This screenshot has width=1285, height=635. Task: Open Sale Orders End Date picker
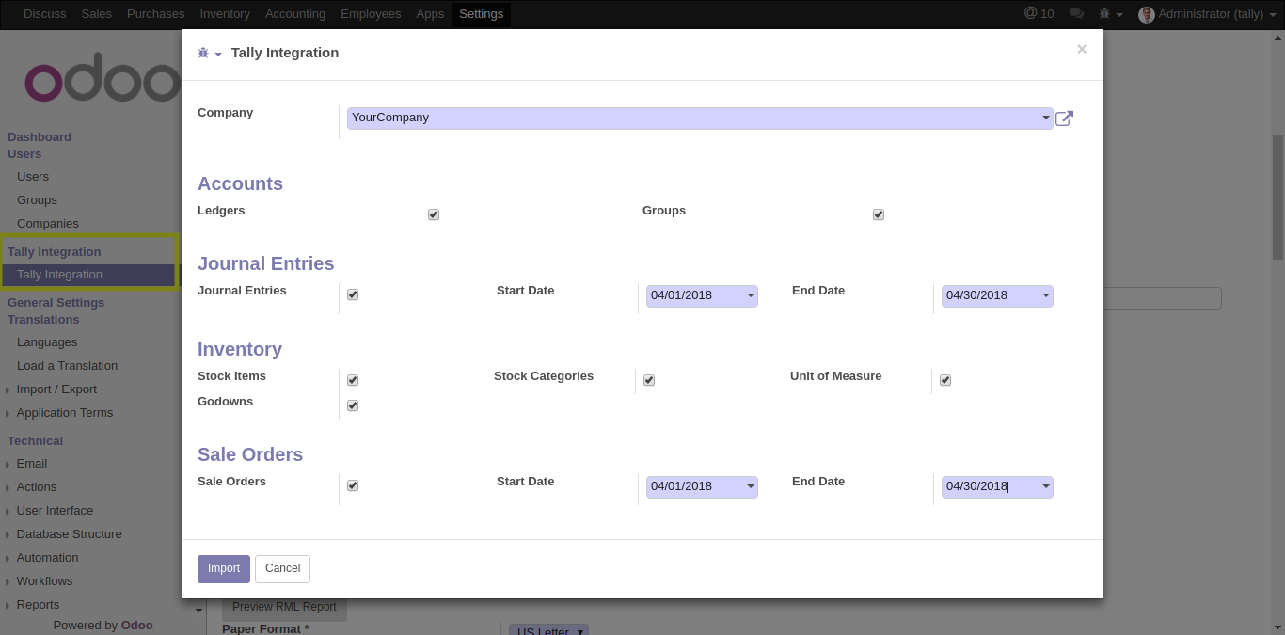1046,486
